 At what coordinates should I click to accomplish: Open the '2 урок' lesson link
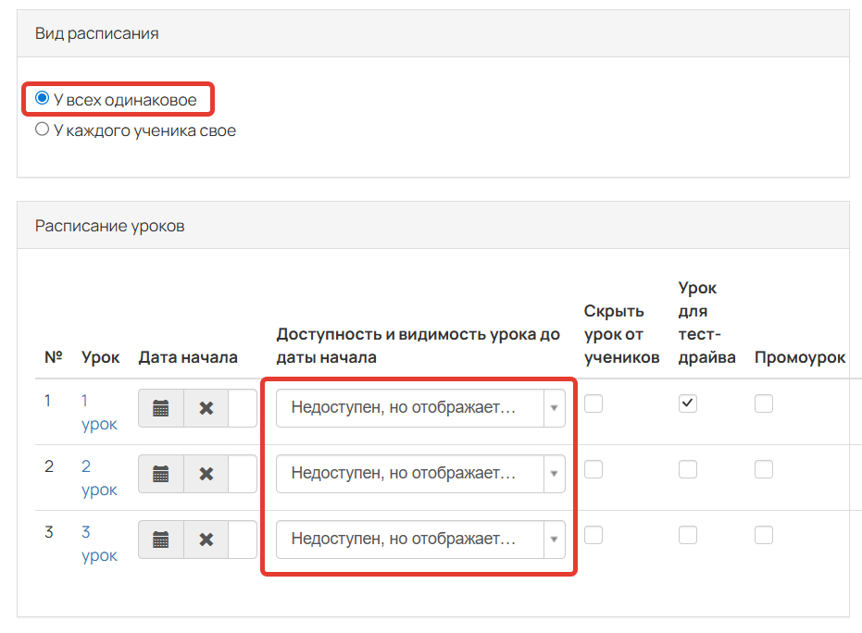[x=98, y=478]
